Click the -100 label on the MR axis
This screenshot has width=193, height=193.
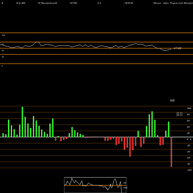(x=189, y=170)
